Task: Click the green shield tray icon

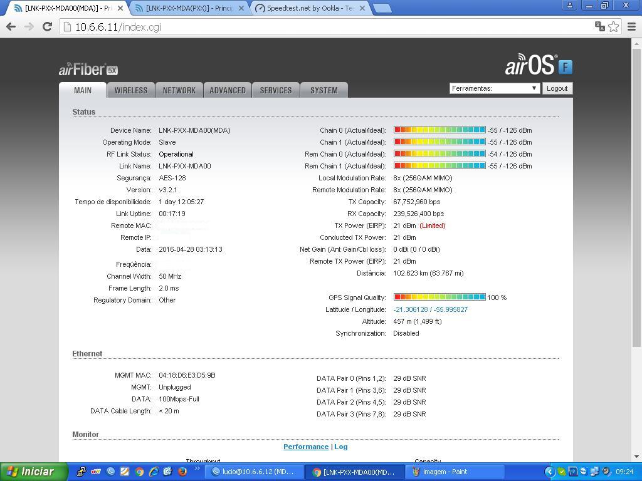Action: coord(562,472)
